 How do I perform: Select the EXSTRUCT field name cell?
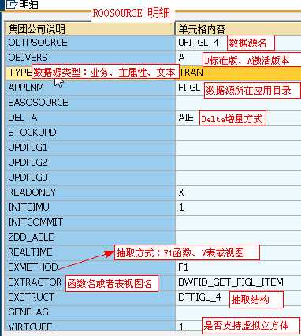[90, 297]
